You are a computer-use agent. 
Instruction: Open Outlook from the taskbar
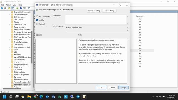48,97
